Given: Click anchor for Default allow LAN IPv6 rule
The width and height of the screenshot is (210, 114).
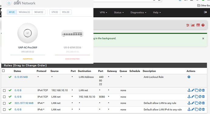Looking at the screenshot, I should pyautogui.click(x=189, y=109).
